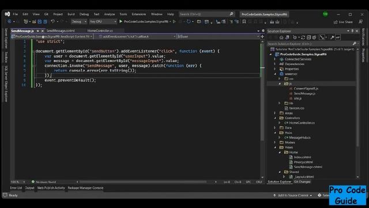Click the editor horizontal scrollbar
Image resolution: width=369 pixels, height=208 pixels.
[x=143, y=182]
